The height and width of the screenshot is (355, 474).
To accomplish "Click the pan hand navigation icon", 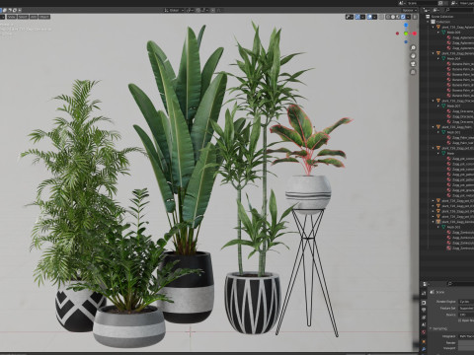I will 414,56.
